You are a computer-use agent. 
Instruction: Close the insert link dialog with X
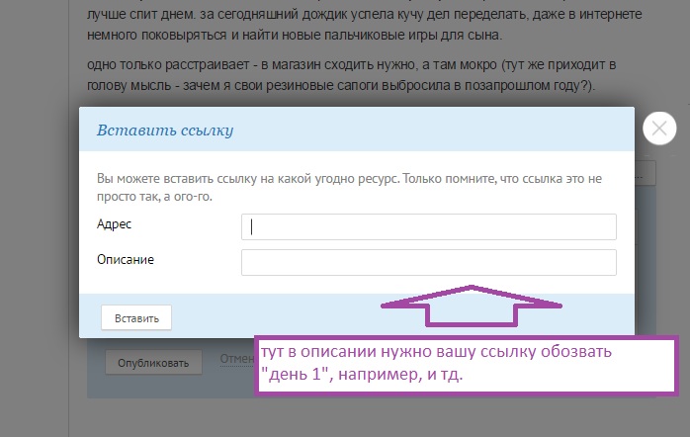pos(658,129)
